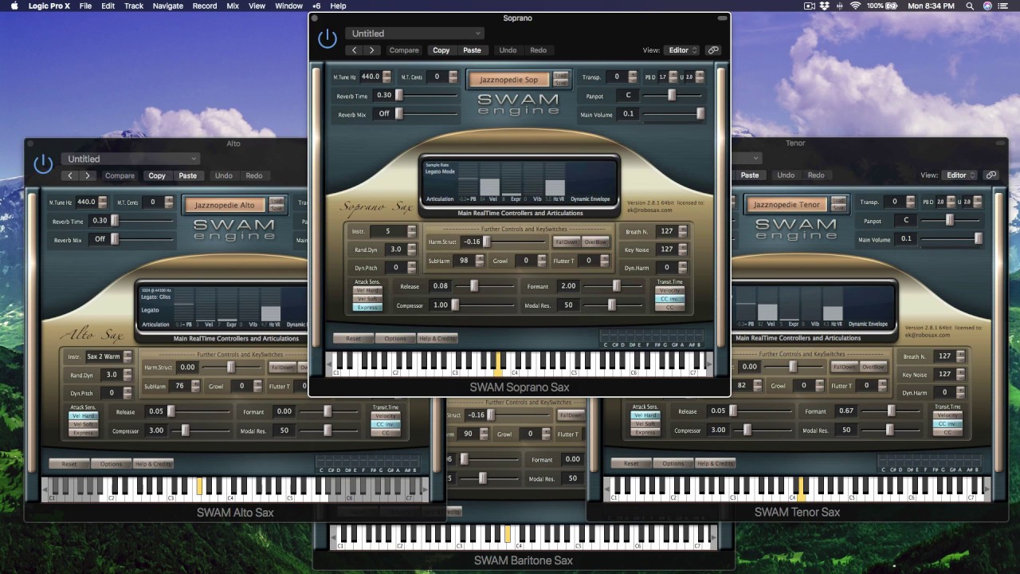The height and width of the screenshot is (574, 1020).
Task: Click the Main Volume slider in Soprano
Action: point(673,114)
